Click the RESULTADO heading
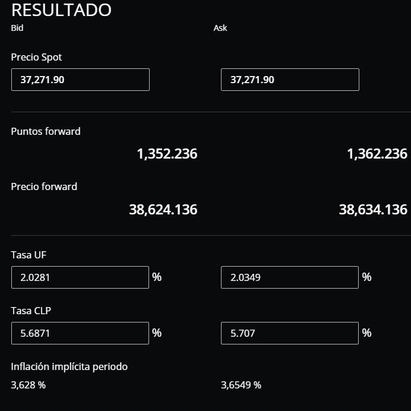411x411 pixels. [61, 10]
